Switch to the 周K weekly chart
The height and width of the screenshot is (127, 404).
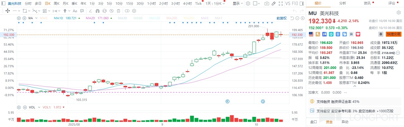pos(57,3)
